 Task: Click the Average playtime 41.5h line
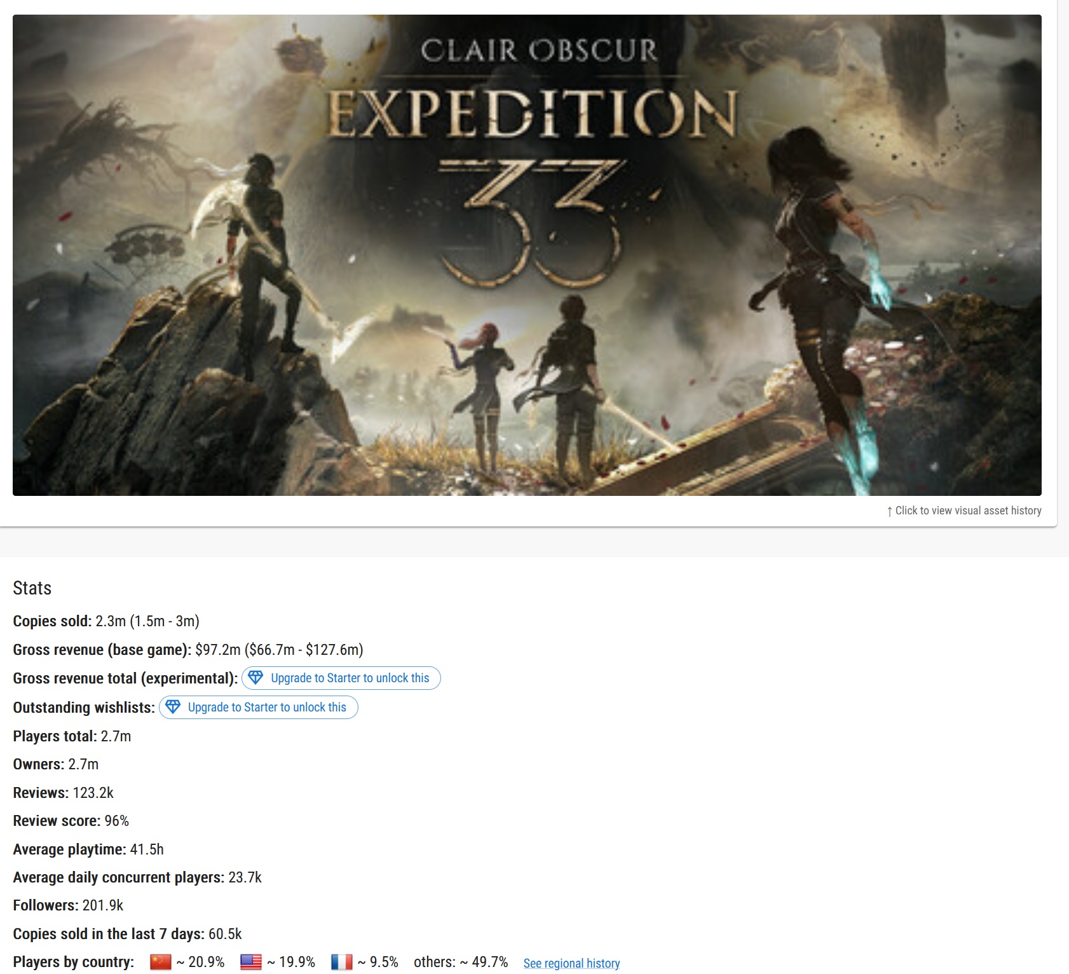(x=88, y=849)
